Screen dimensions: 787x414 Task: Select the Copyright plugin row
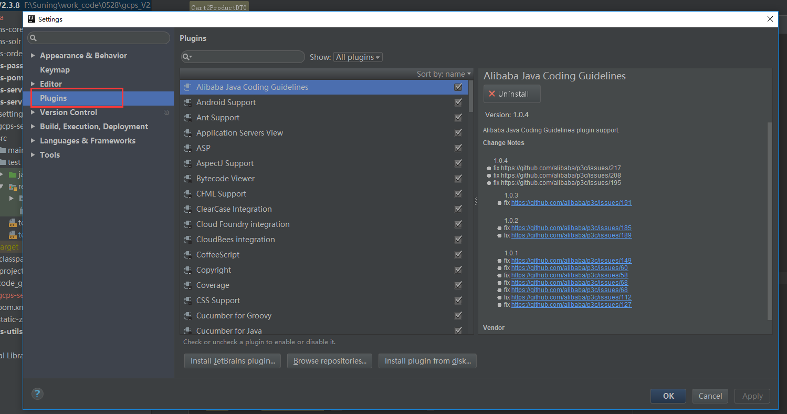pyautogui.click(x=323, y=270)
